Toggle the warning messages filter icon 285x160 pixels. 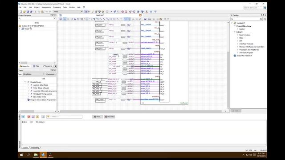pyautogui.click(x=37, y=116)
